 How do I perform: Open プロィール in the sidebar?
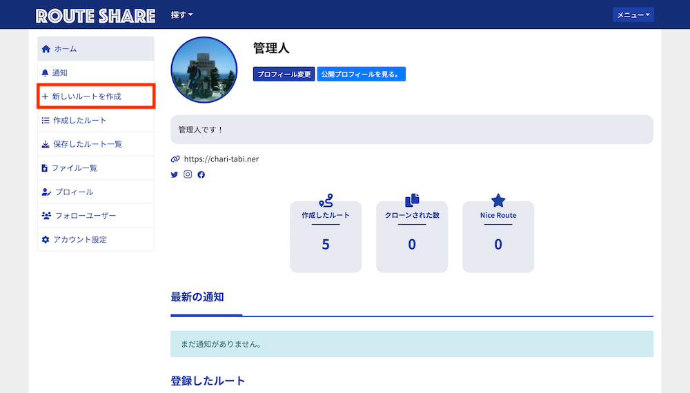click(x=96, y=192)
